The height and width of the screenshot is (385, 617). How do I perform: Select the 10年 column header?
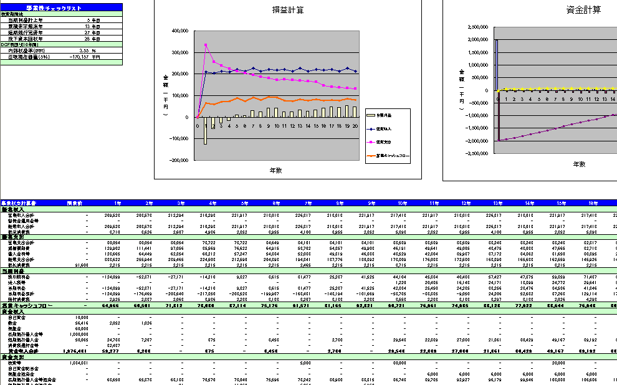[402, 203]
